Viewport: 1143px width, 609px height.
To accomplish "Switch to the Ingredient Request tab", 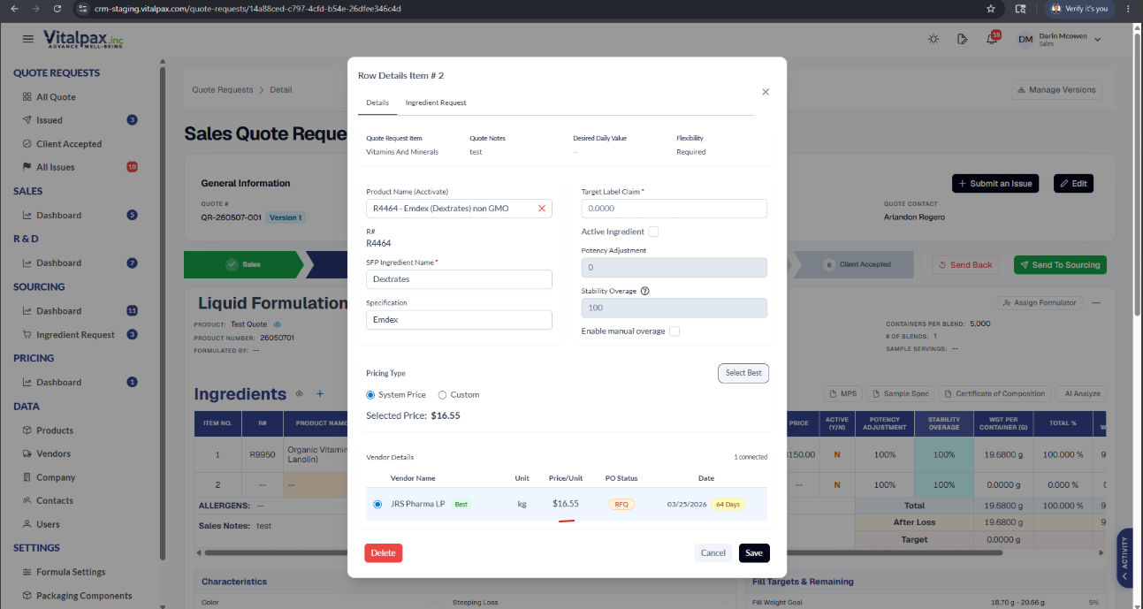I will [436, 103].
